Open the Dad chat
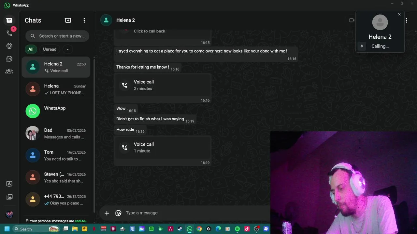This screenshot has width=417, height=234. [56, 133]
